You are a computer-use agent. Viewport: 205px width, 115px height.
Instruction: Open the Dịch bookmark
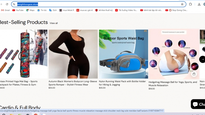pyautogui.click(x=53, y=10)
